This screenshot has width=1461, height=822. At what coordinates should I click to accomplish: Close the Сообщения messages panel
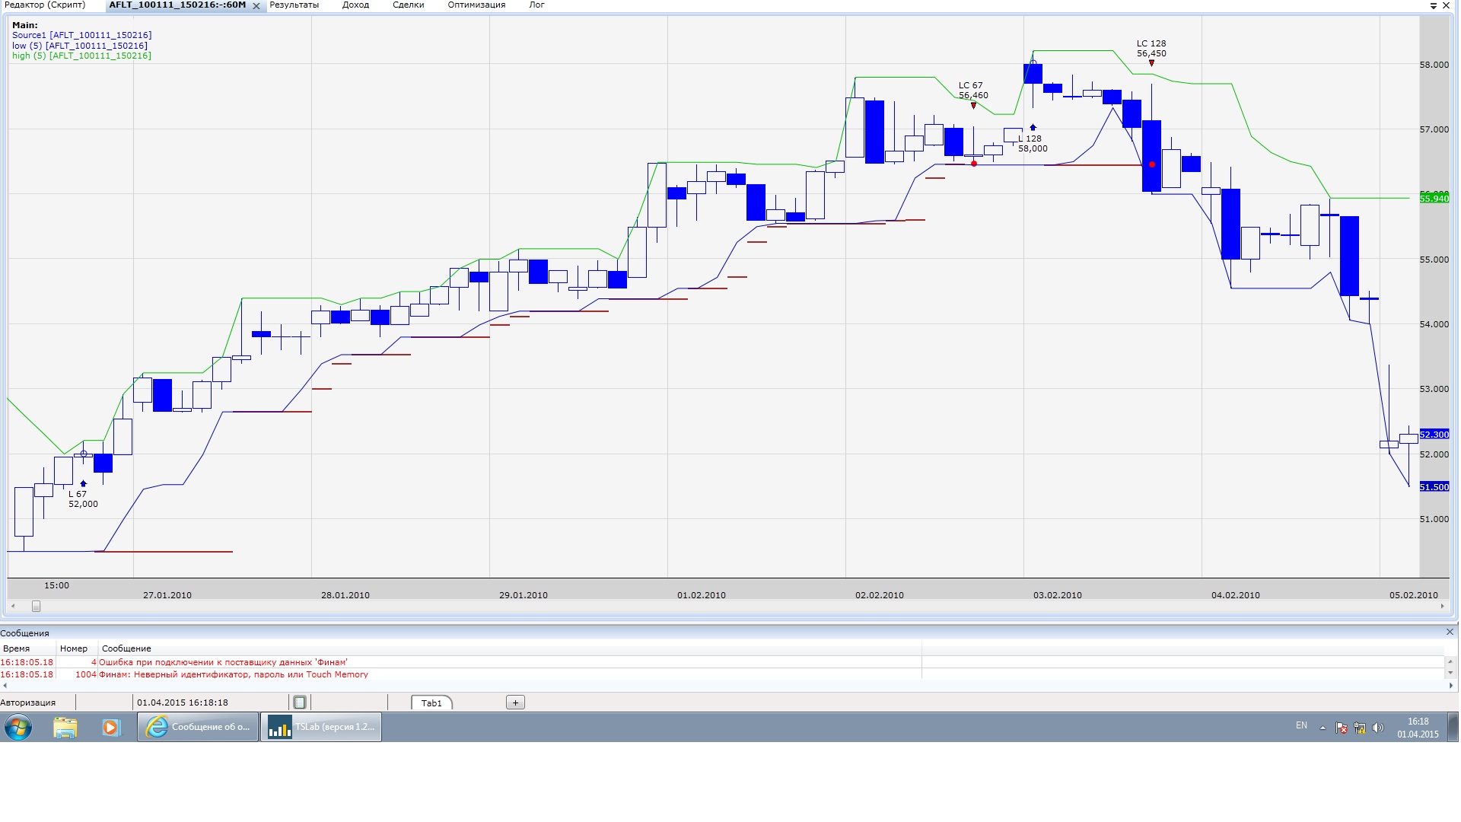pyautogui.click(x=1450, y=632)
